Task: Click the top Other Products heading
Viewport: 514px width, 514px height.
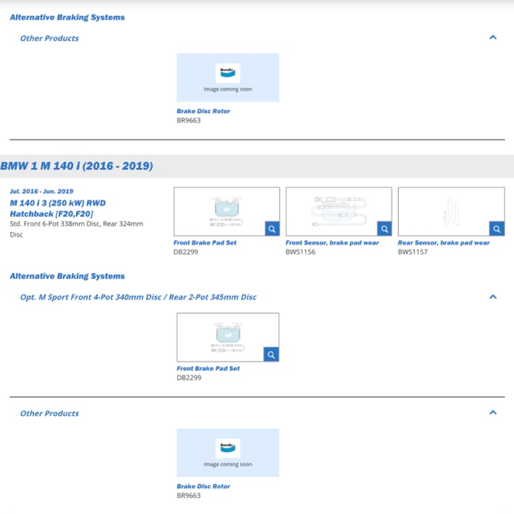Action: point(50,39)
